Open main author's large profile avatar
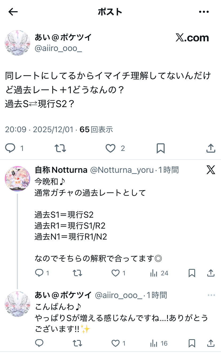Image resolution: width=221 pixels, height=356 pixels. 18,43
